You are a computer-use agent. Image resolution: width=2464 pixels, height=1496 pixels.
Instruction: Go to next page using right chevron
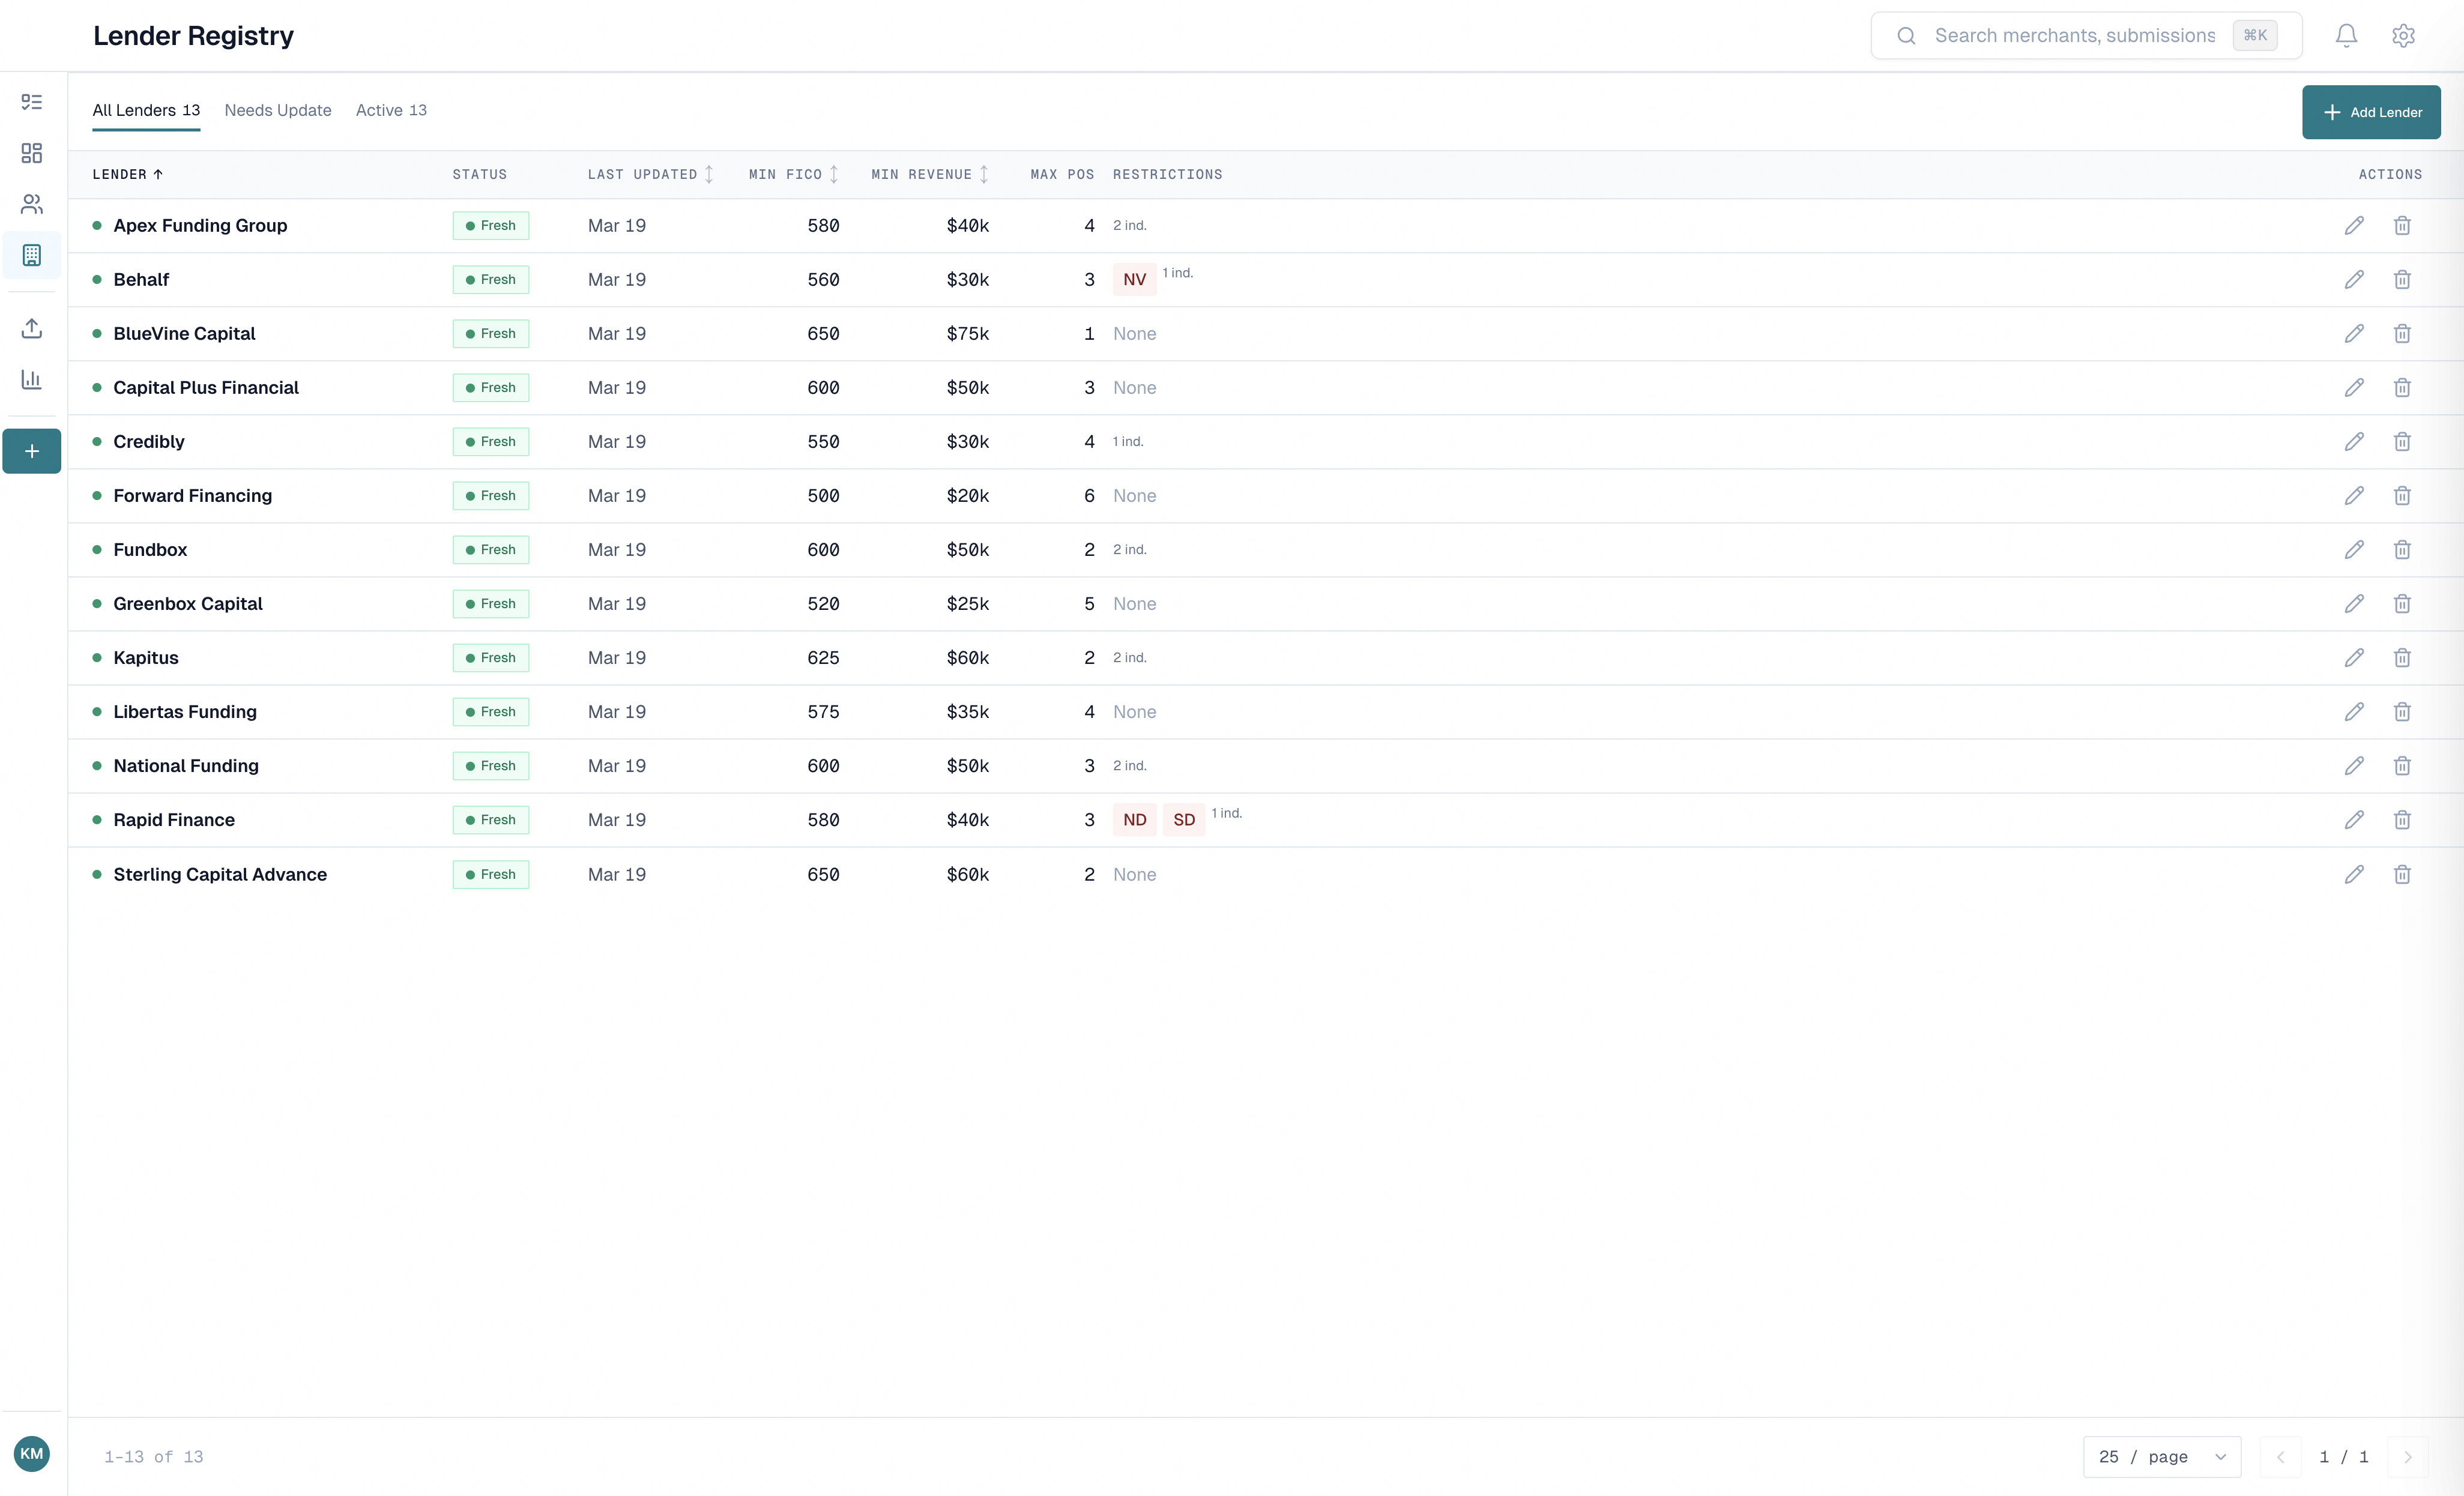click(2408, 1457)
